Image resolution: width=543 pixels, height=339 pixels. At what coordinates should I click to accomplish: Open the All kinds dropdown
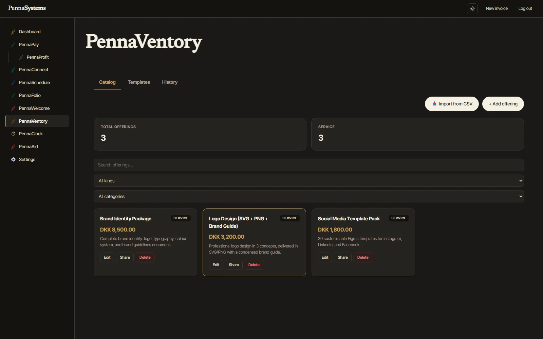coord(308,181)
